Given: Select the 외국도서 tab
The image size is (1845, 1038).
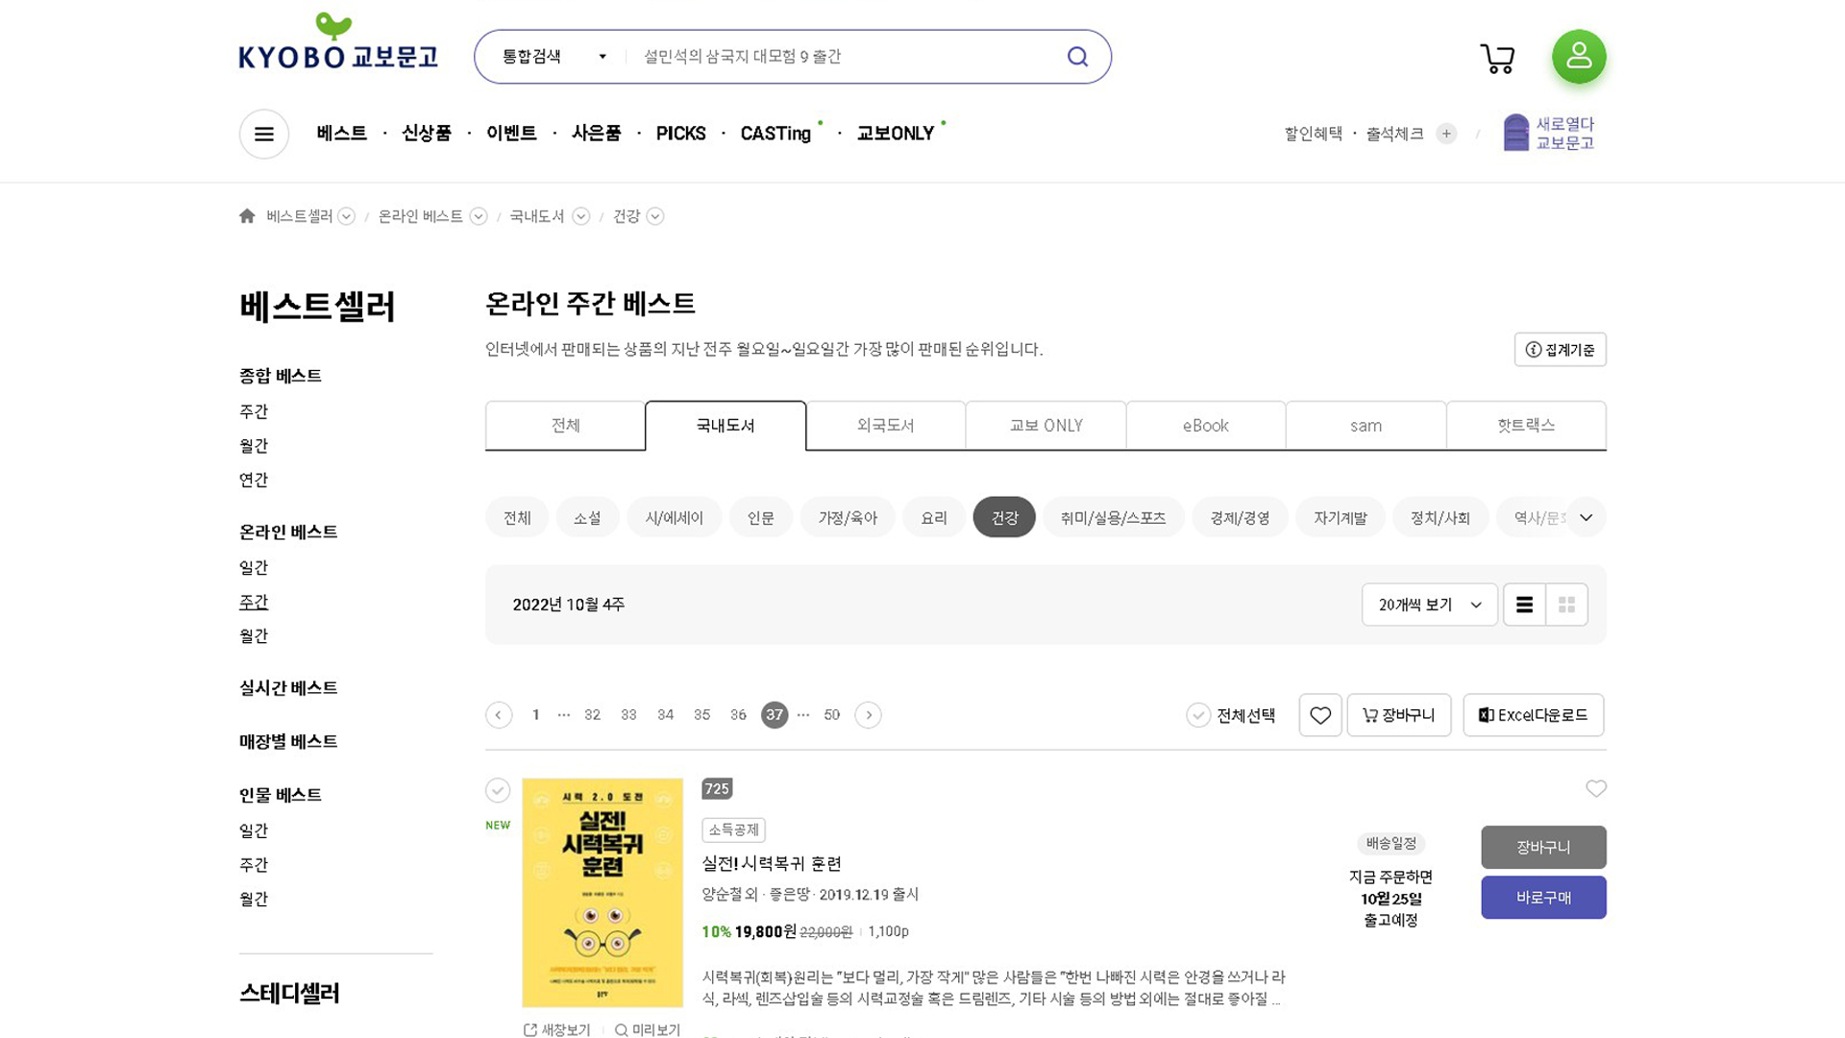Looking at the screenshot, I should pyautogui.click(x=885, y=426).
